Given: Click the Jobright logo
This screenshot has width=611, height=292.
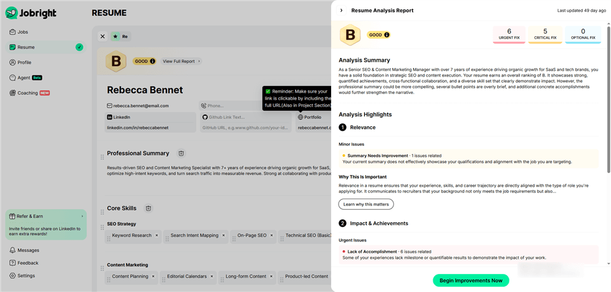Looking at the screenshot, I should (31, 13).
